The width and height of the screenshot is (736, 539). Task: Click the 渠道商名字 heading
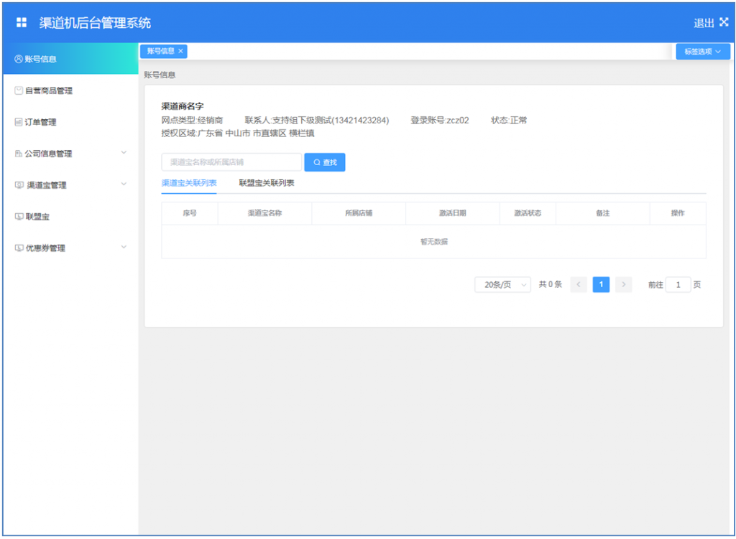[183, 106]
